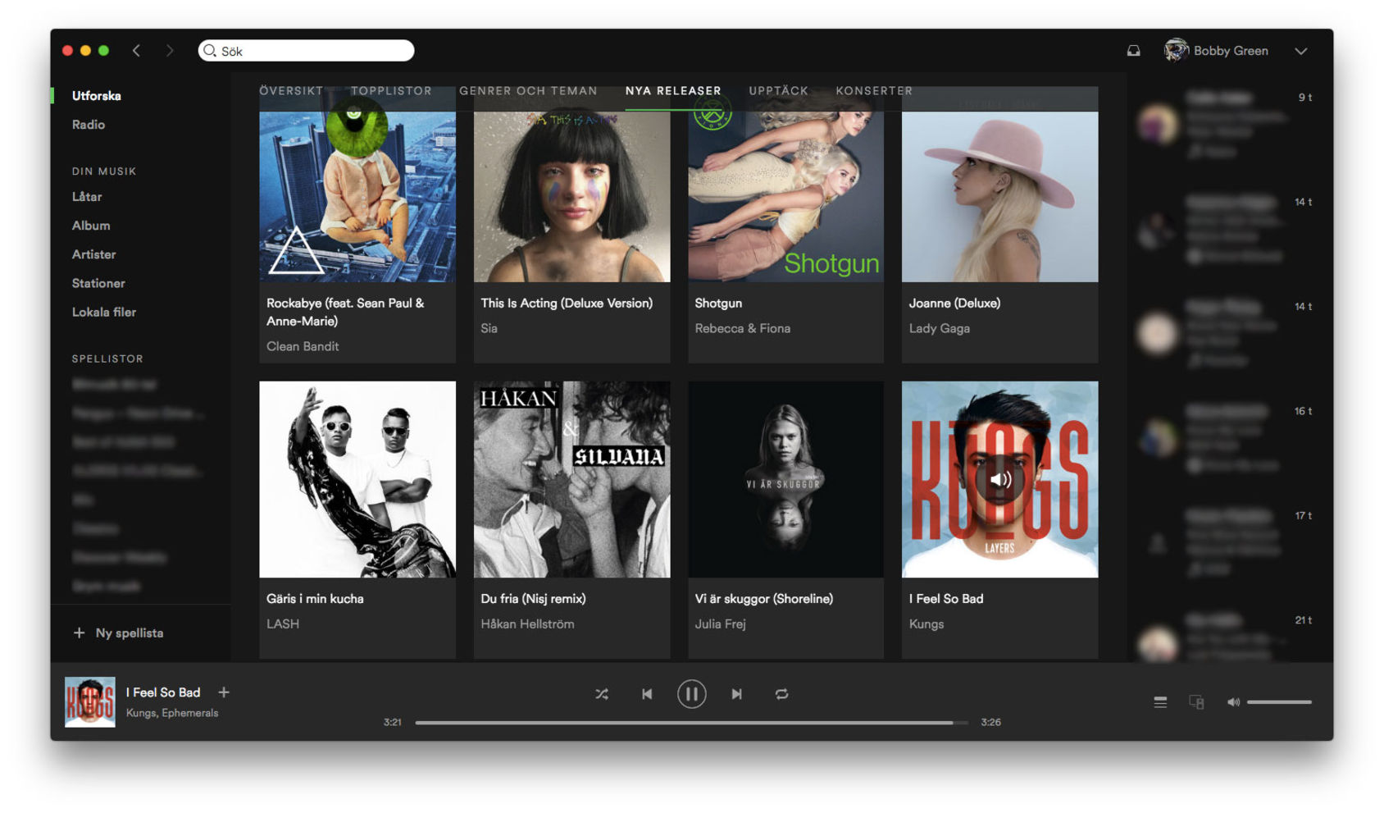Switch to the Konserter tab
This screenshot has width=1384, height=813.
pos(874,91)
